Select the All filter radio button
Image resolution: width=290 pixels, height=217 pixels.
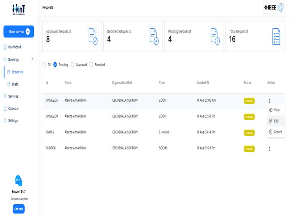click(44, 65)
